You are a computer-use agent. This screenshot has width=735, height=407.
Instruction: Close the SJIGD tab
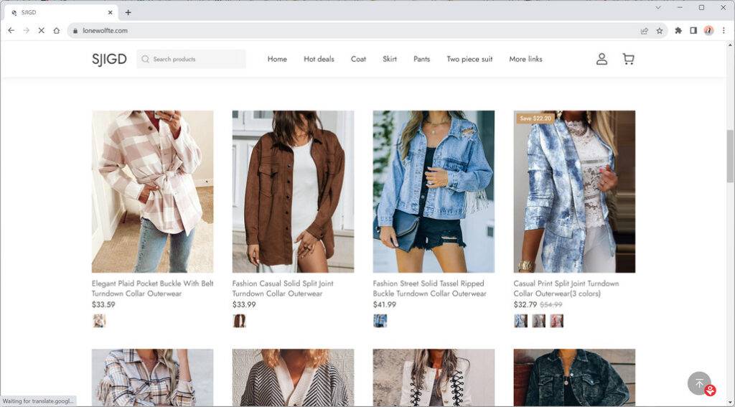coord(111,13)
